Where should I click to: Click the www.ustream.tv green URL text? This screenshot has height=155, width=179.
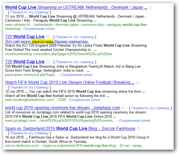tap(76, 27)
